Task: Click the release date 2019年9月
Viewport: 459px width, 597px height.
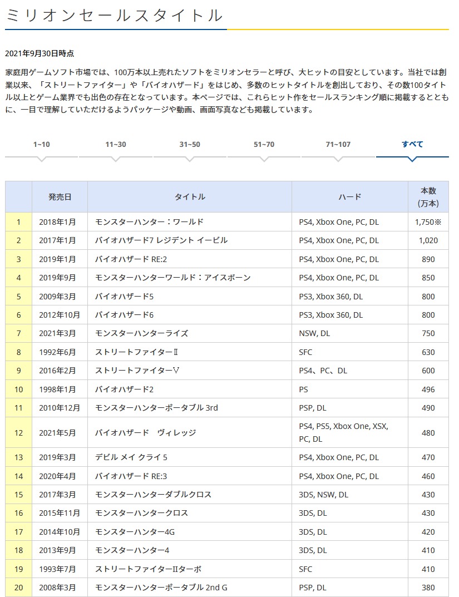Action: (57, 278)
